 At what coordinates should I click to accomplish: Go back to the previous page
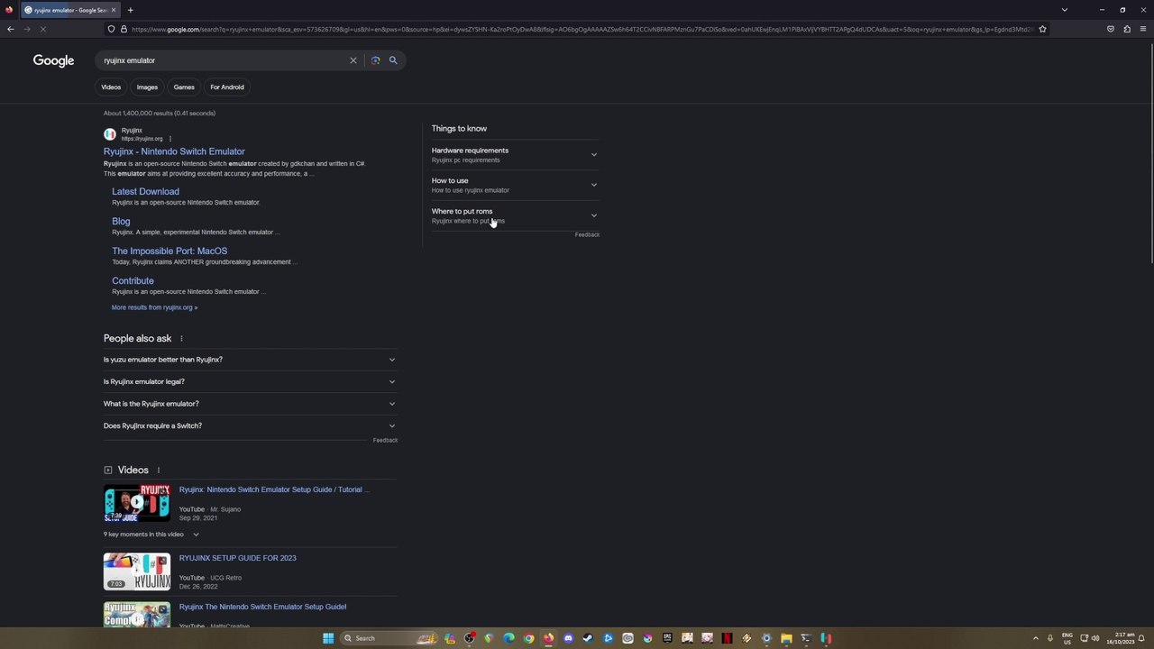[x=10, y=29]
